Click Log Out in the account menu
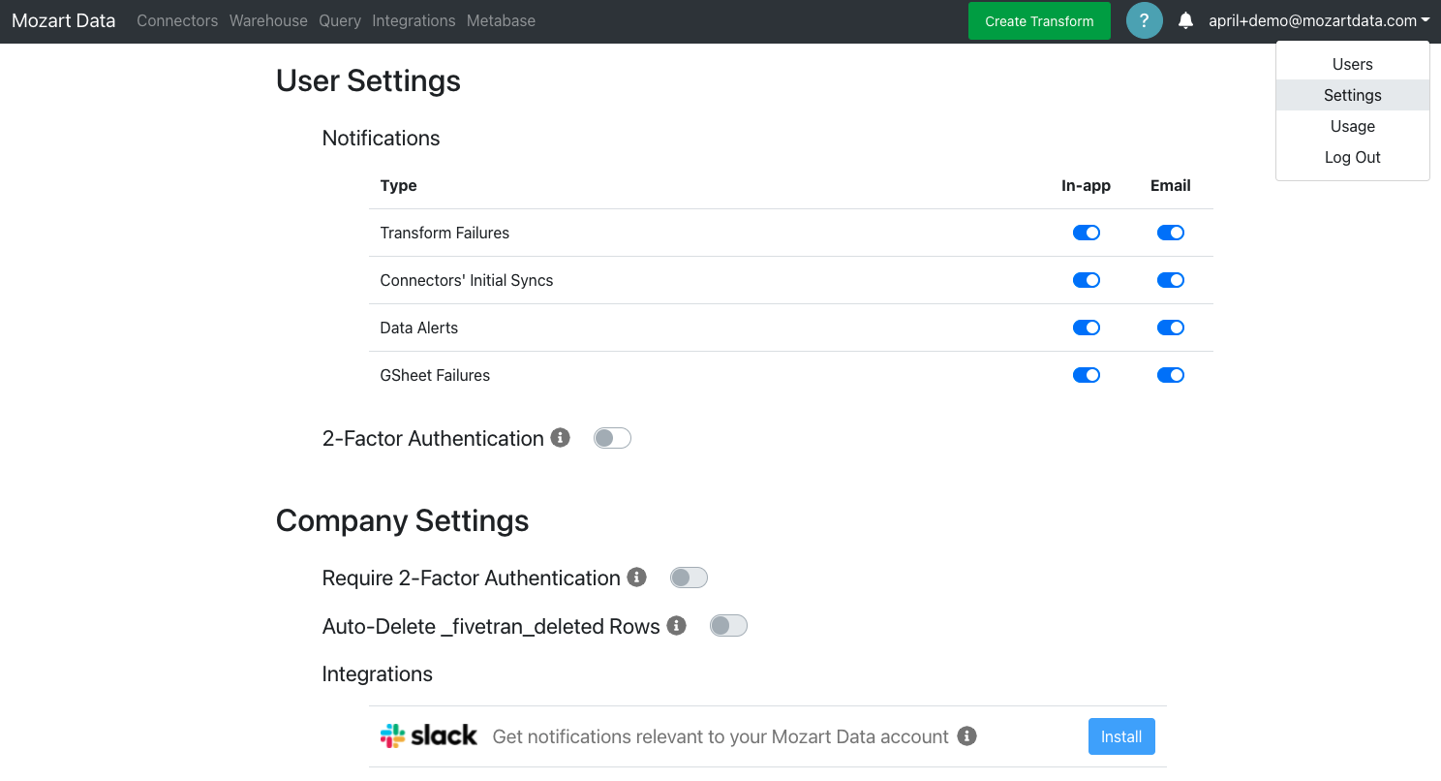1441x781 pixels. 1353,157
